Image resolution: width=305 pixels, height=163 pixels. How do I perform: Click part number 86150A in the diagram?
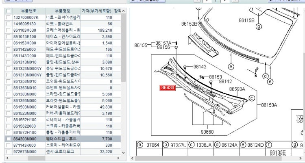pyautogui.click(x=269, y=104)
